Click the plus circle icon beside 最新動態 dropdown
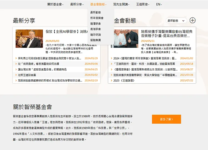The image size is (208, 150). pos(192,20)
